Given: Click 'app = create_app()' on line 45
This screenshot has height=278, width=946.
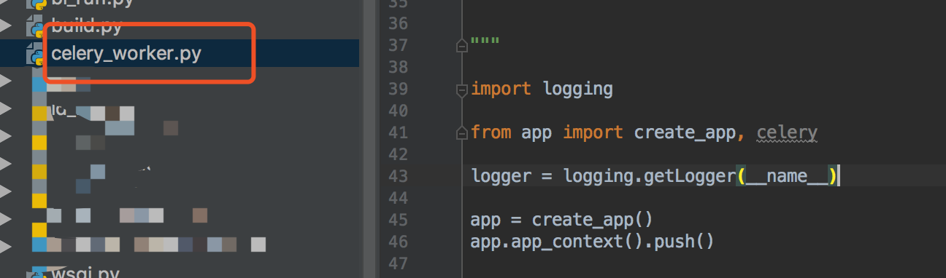Looking at the screenshot, I should (562, 219).
